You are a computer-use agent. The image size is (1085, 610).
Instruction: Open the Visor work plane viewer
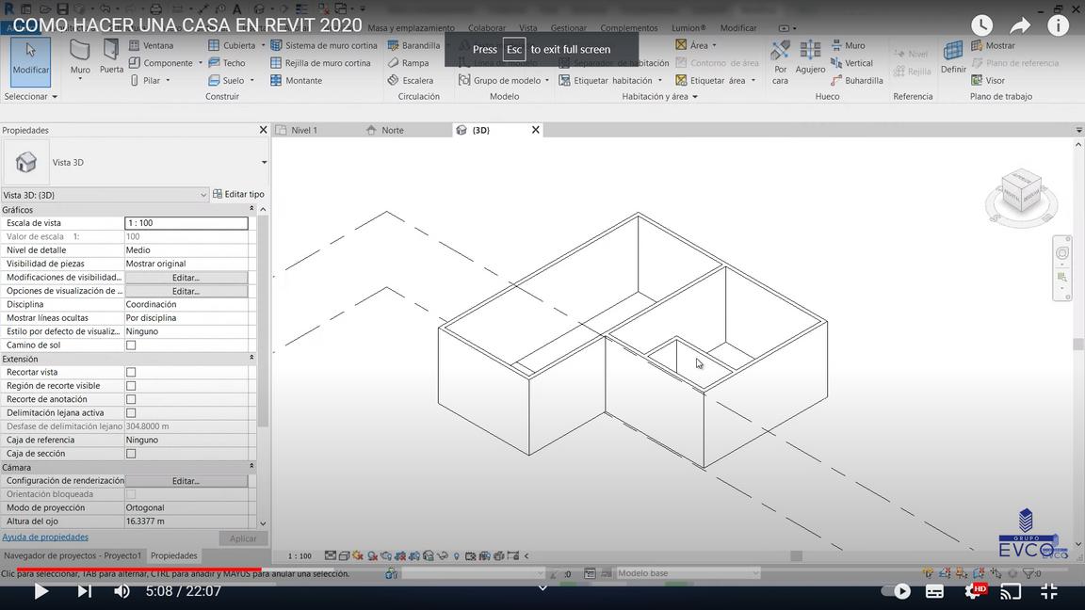pyautogui.click(x=988, y=80)
